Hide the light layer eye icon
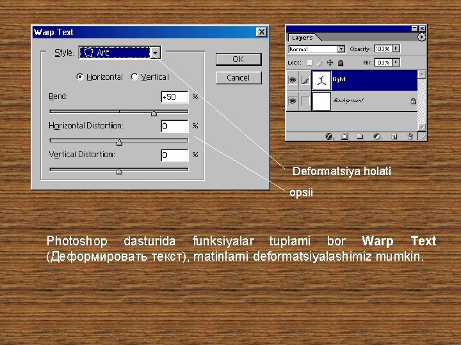The height and width of the screenshot is (345, 461). coord(293,80)
